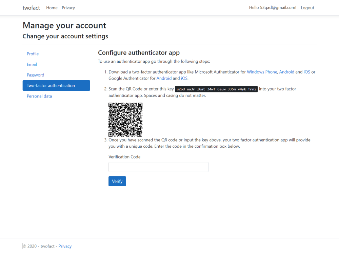Navigate to the Home page
The width and height of the screenshot is (339, 254).
(52, 7)
